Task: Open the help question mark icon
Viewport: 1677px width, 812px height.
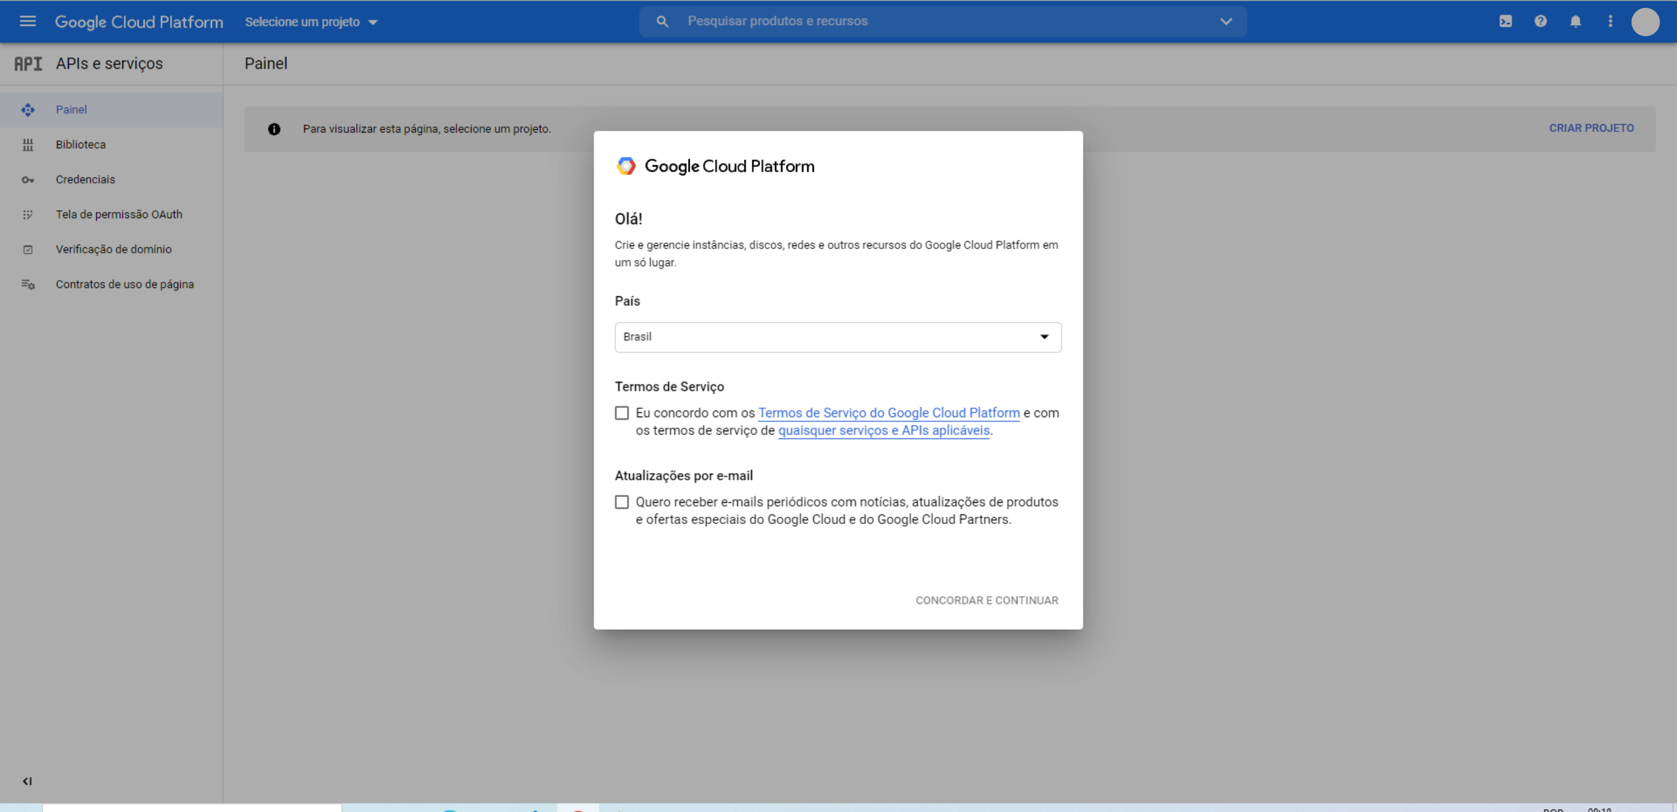Action: [1541, 21]
